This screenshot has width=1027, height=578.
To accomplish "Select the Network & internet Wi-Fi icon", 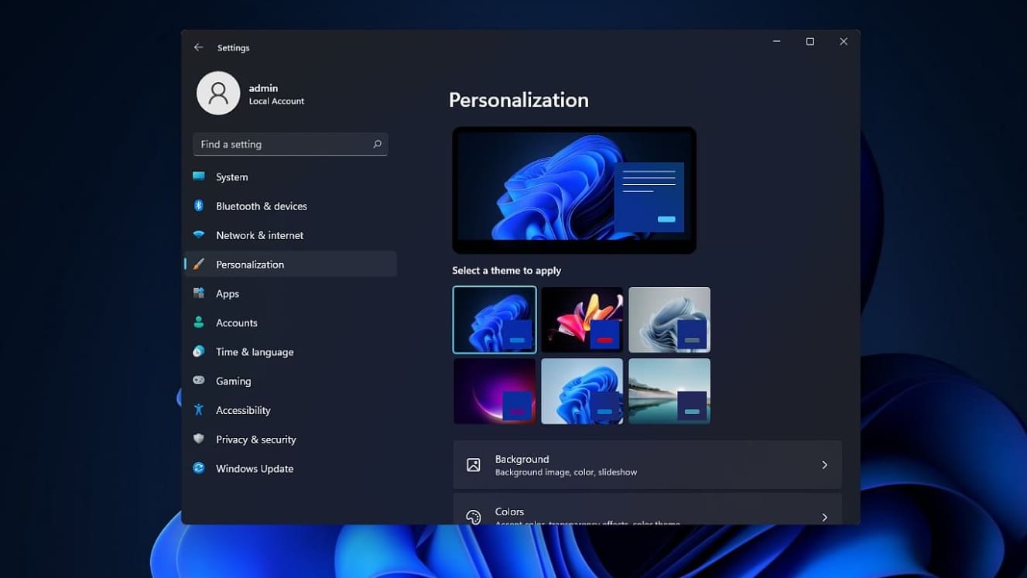I will click(x=199, y=235).
